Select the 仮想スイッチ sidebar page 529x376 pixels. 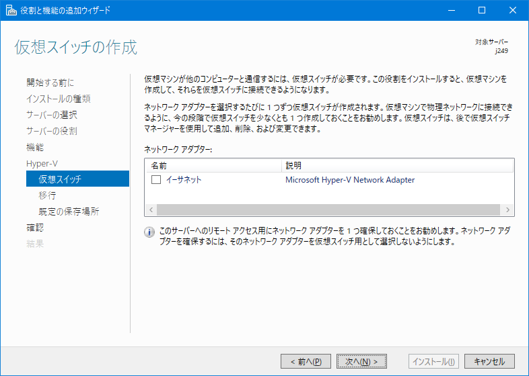[60, 179]
